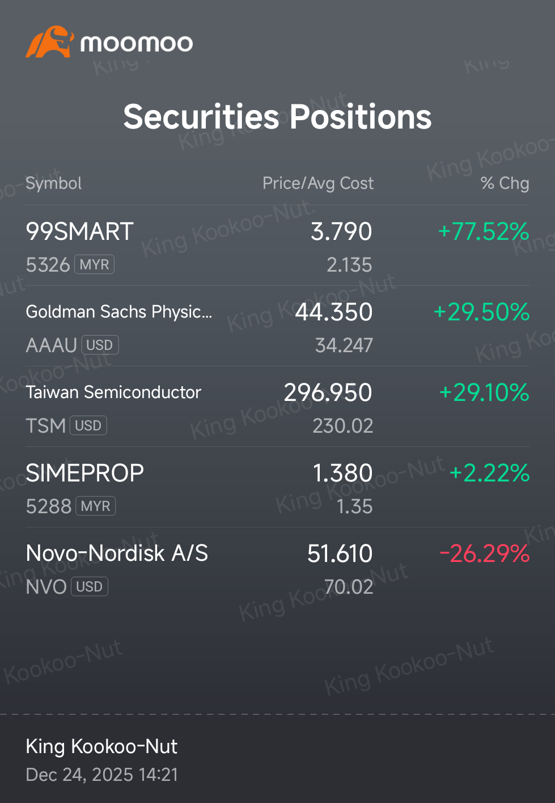Open the Goldman Sachs Physic... position

[278, 326]
